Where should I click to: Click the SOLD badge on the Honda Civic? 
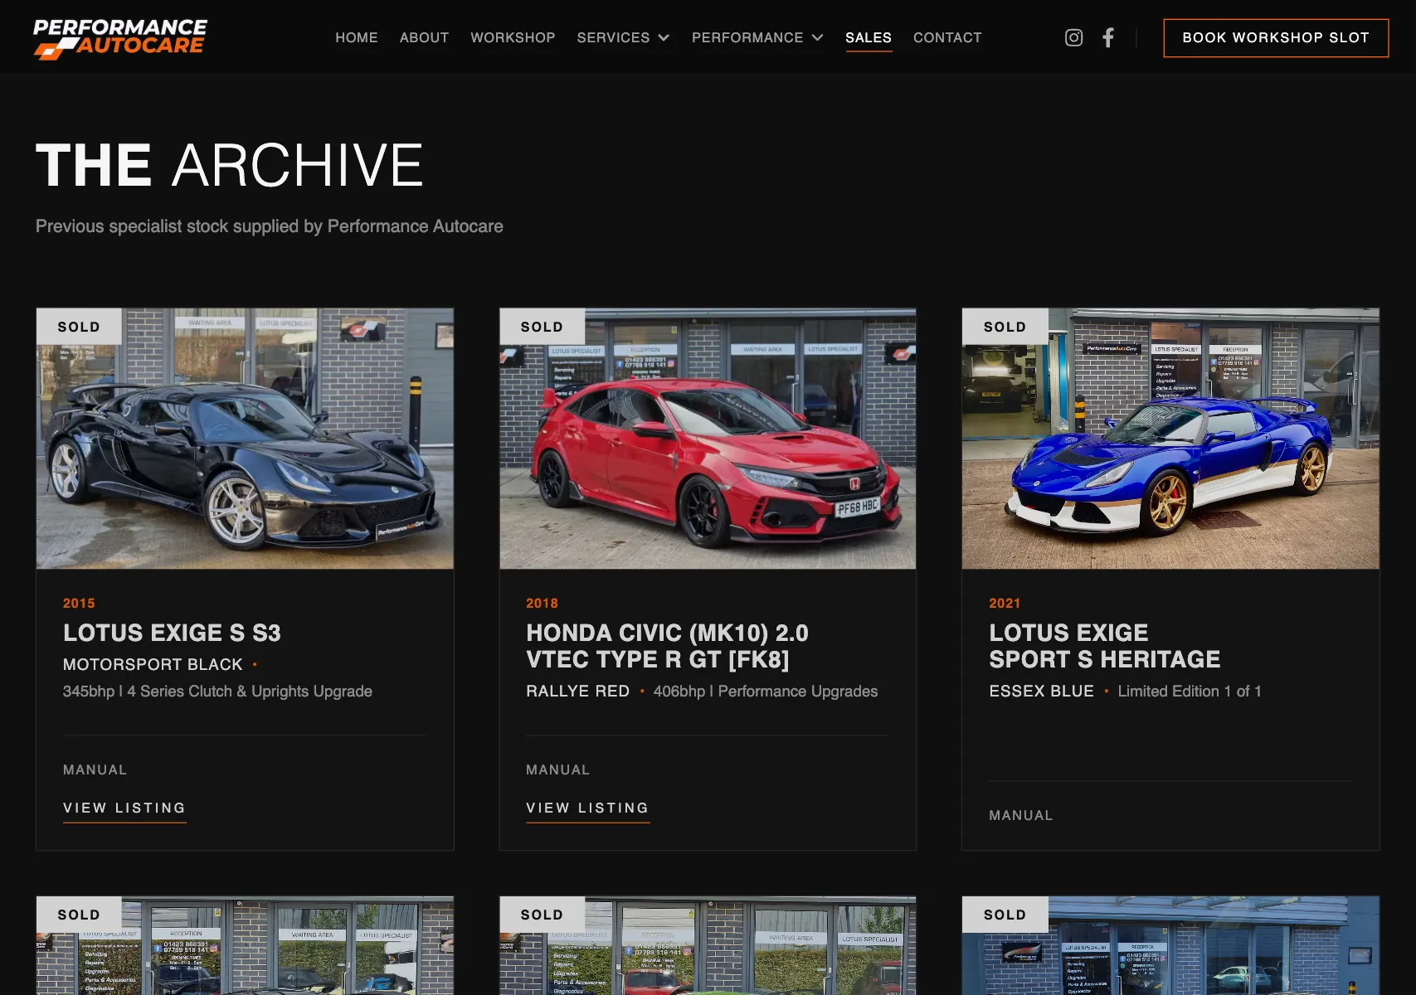[x=542, y=327]
